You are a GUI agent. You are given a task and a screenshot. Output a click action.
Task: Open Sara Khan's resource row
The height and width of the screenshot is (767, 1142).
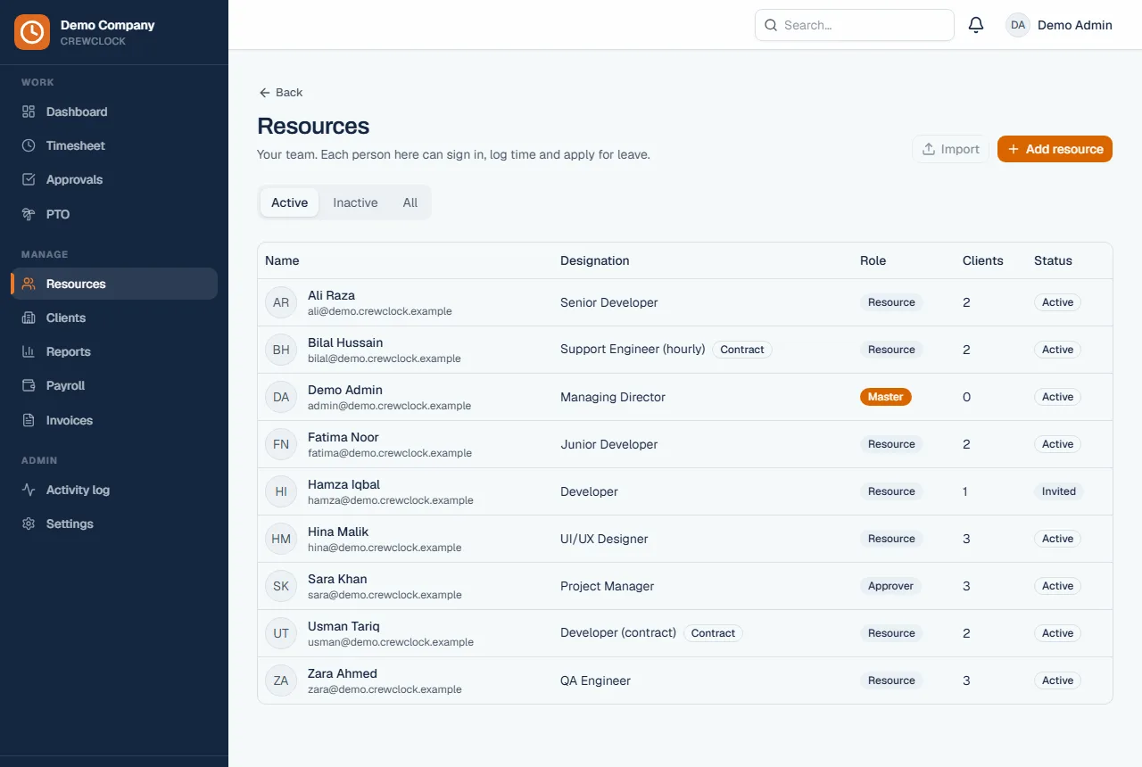685,586
